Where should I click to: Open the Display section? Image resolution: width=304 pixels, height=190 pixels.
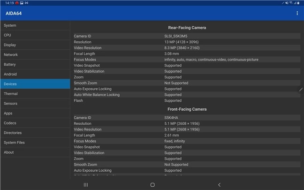[x=35, y=45]
